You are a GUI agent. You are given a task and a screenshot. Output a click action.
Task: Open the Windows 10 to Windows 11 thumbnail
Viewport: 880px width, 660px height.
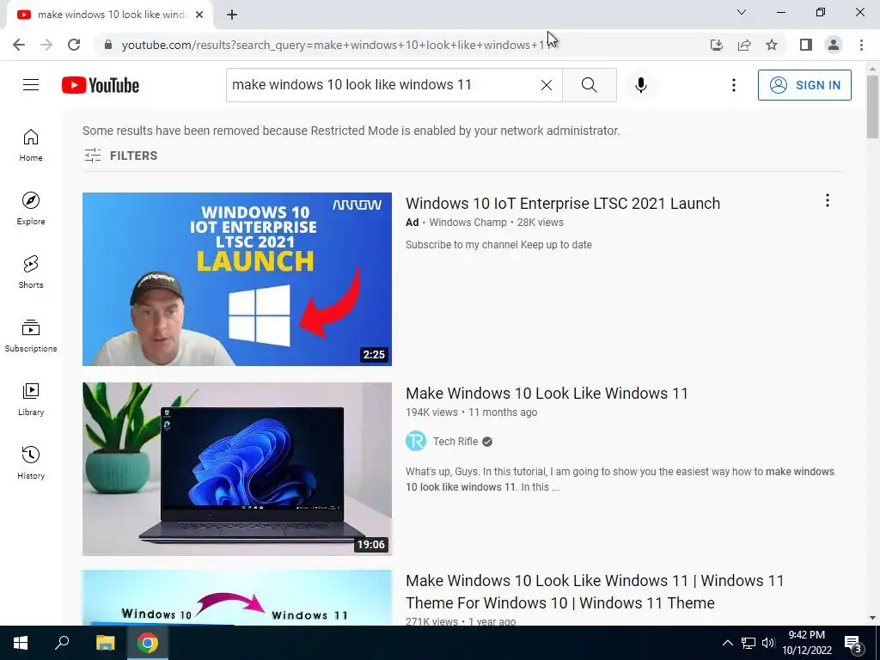coord(237,598)
